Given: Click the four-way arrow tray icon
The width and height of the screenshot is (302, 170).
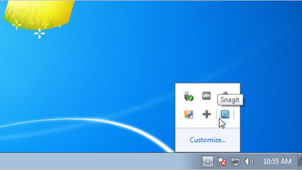Looking at the screenshot, I should click(207, 114).
